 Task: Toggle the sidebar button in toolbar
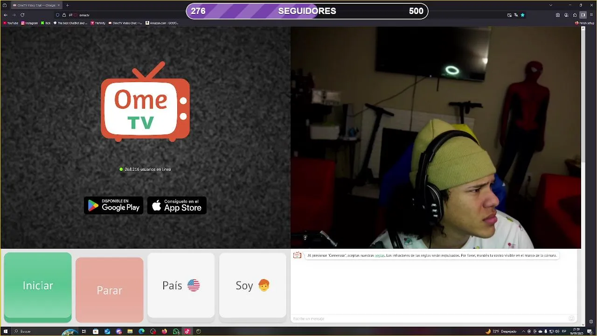[x=583, y=15]
